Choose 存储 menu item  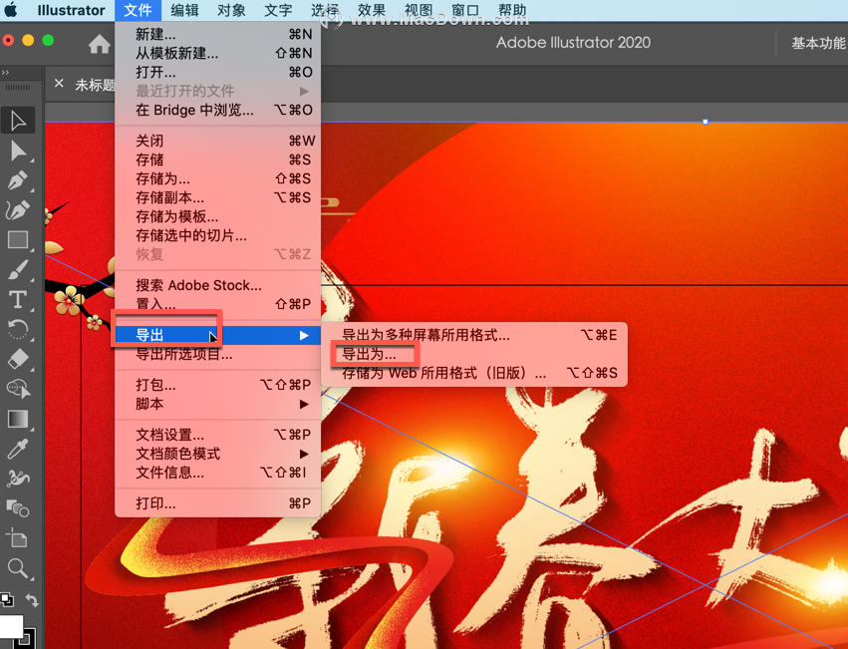[218, 161]
